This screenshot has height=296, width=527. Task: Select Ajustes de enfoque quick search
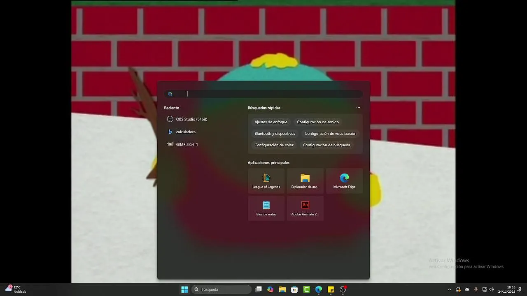click(271, 122)
